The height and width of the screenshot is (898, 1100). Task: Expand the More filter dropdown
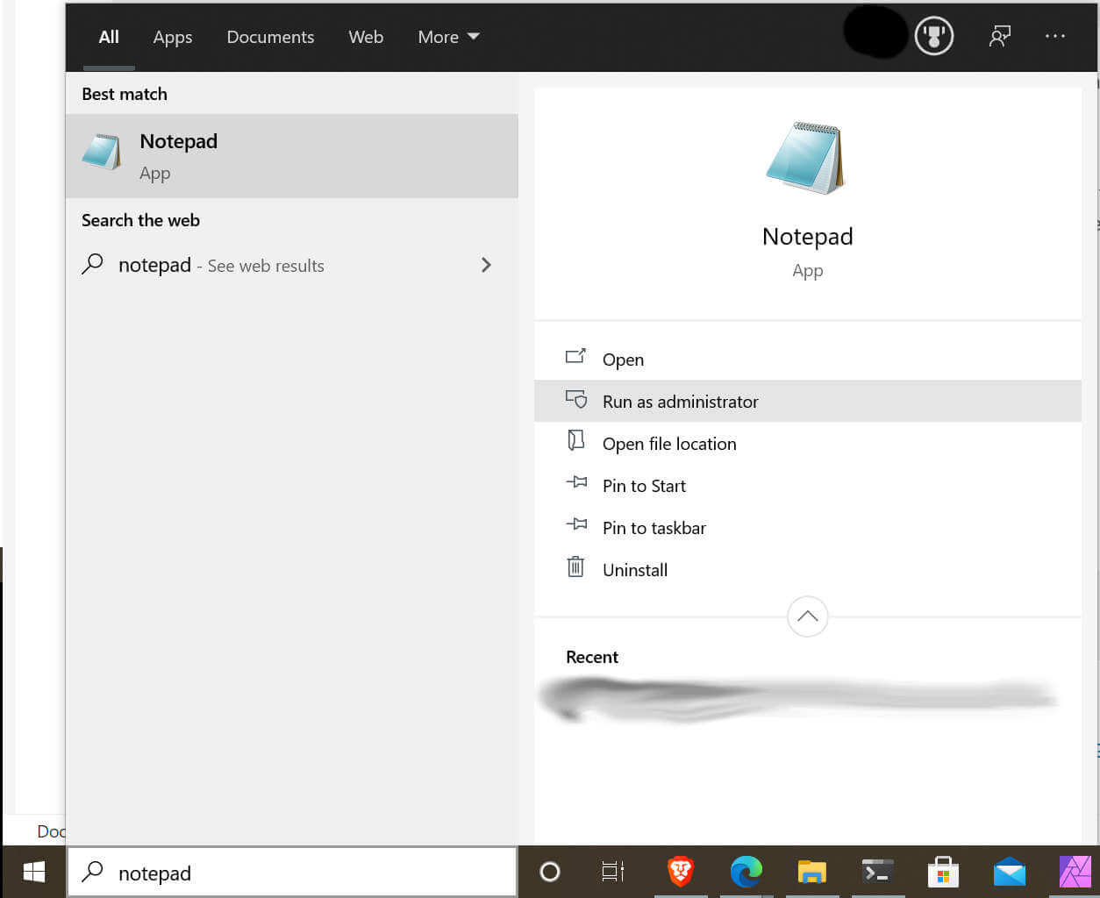[448, 37]
